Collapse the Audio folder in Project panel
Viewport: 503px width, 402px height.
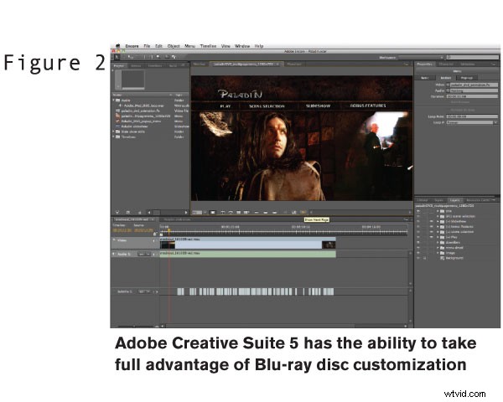(113, 100)
